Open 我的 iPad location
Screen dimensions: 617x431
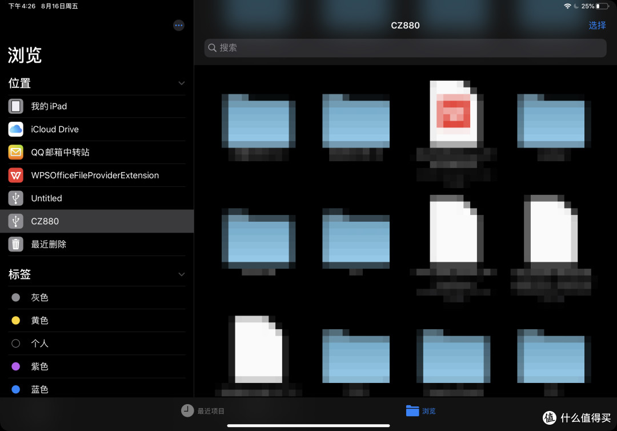tap(49, 106)
